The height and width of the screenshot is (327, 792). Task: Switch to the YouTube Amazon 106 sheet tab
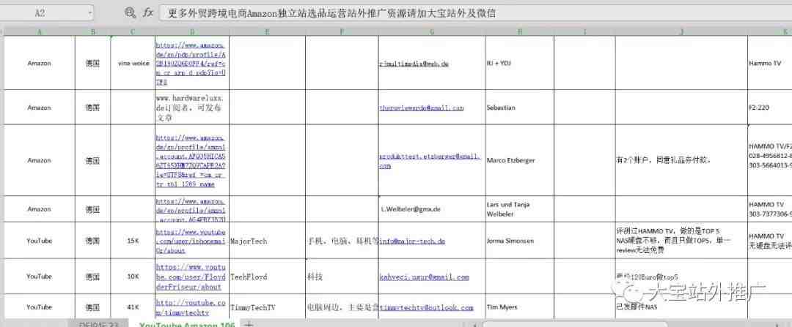pyautogui.click(x=187, y=324)
